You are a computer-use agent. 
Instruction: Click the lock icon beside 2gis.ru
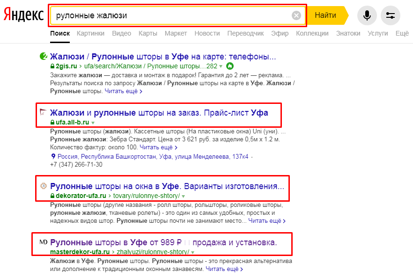(52, 66)
